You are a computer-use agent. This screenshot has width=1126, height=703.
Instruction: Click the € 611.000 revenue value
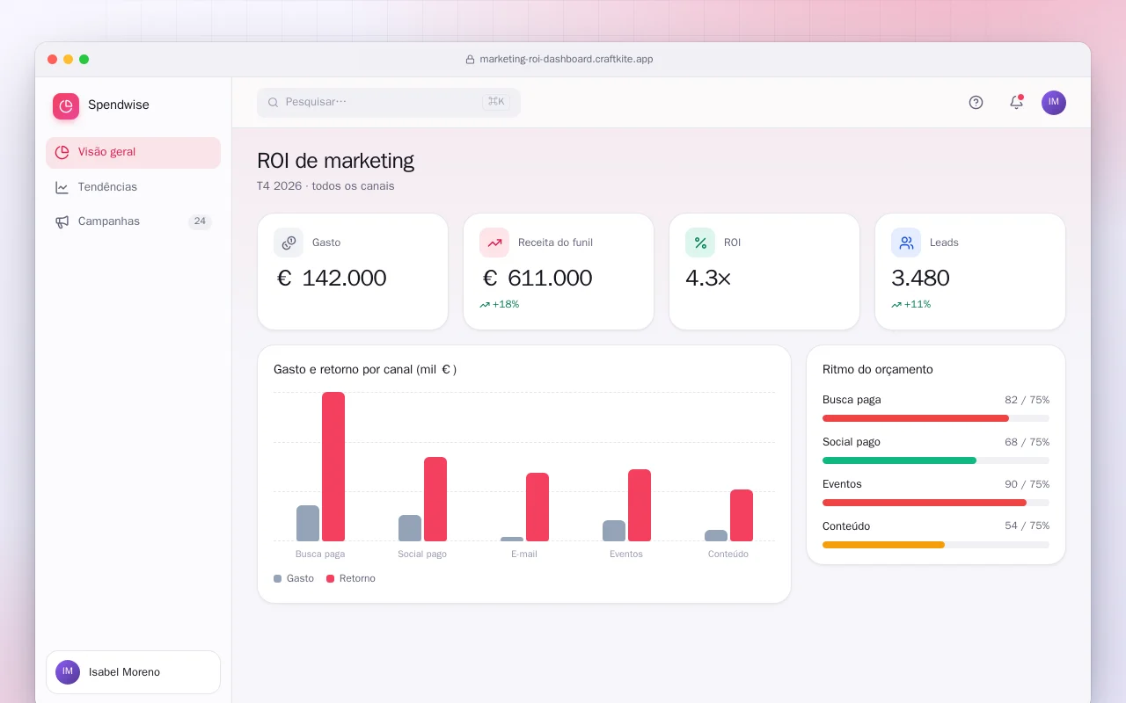[537, 279]
